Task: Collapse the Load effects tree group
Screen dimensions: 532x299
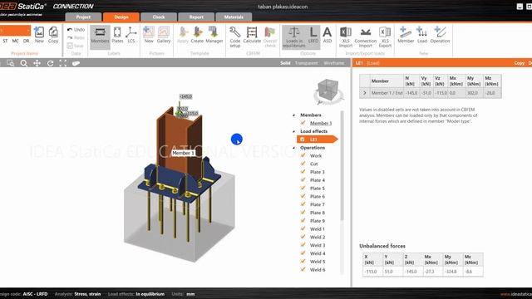Action: (x=293, y=131)
